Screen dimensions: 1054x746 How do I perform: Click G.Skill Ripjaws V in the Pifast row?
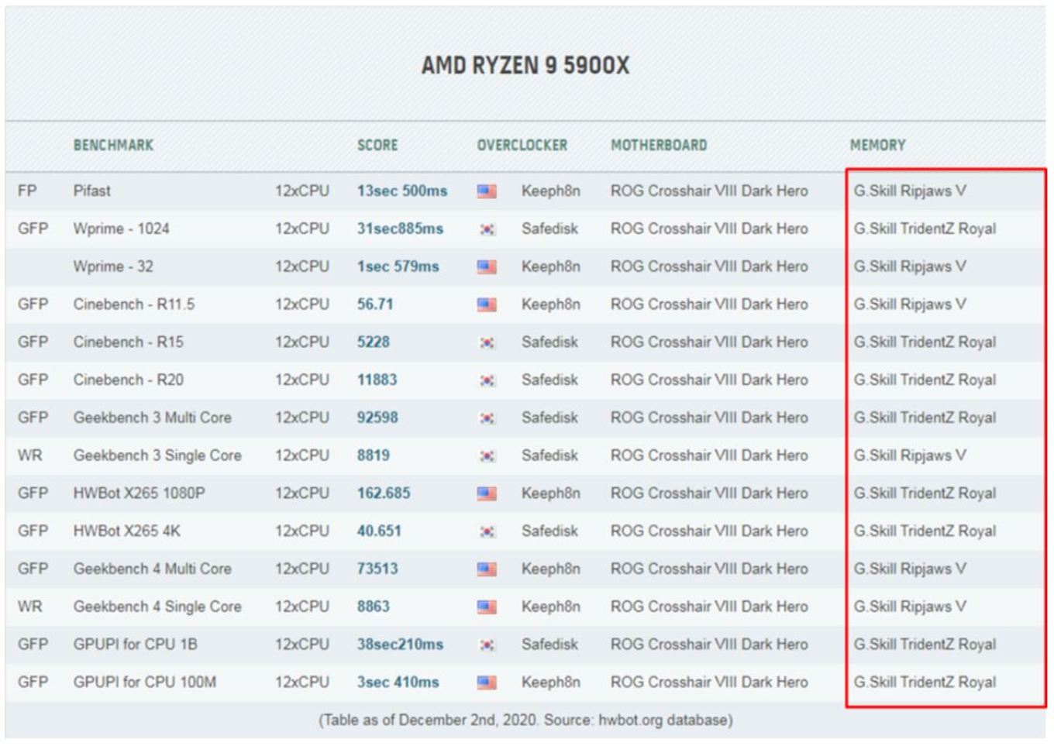click(x=910, y=191)
